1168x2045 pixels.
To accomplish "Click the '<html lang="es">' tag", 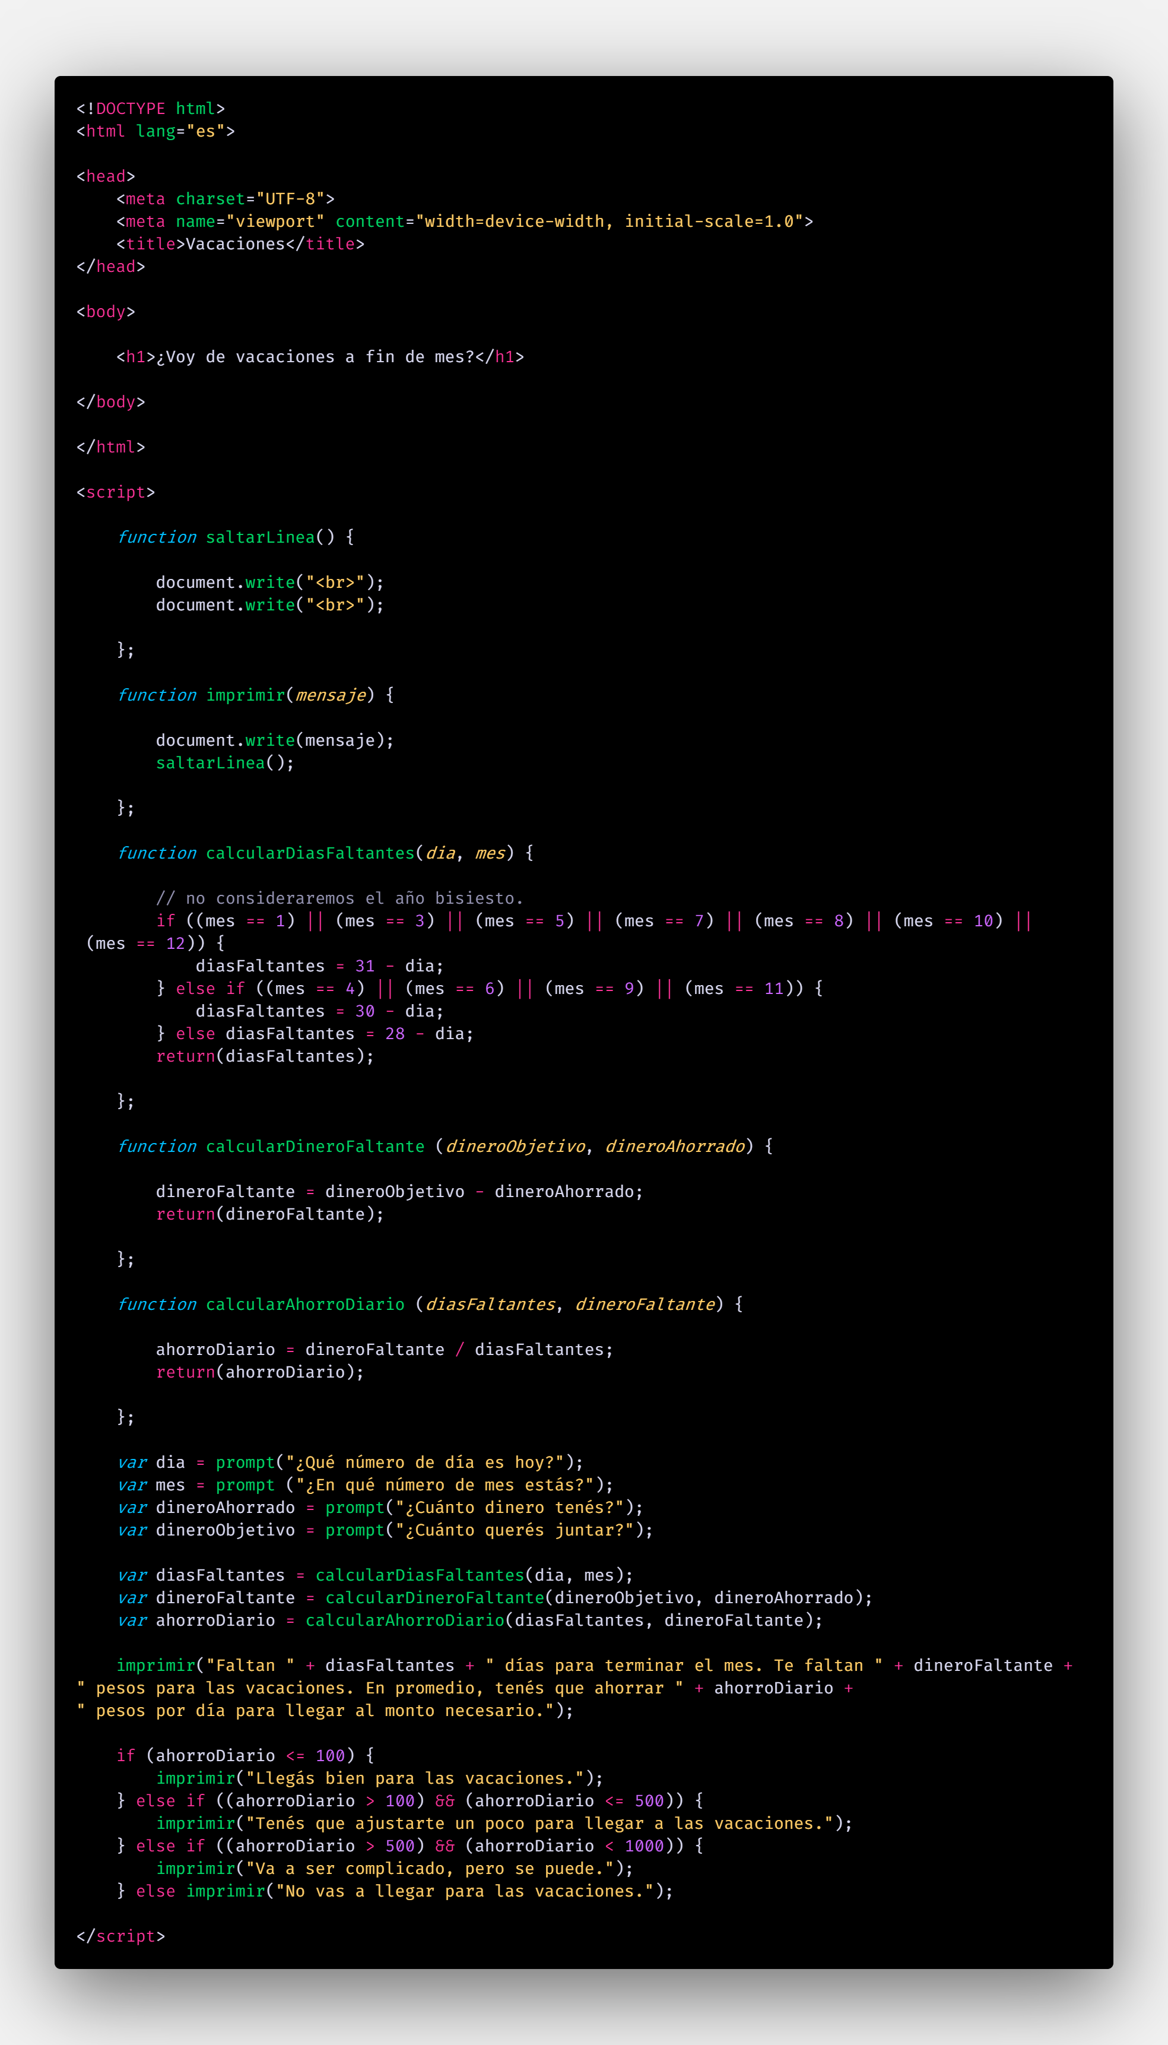I will pyautogui.click(x=155, y=131).
